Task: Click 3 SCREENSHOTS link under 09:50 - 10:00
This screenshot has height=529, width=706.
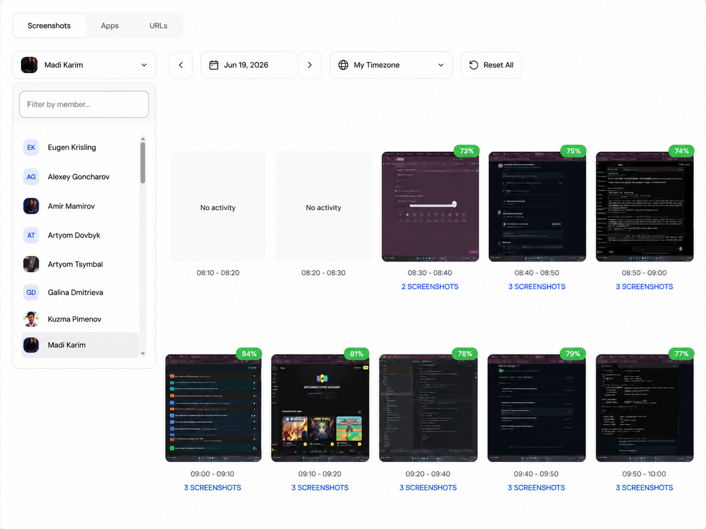Action: click(644, 488)
